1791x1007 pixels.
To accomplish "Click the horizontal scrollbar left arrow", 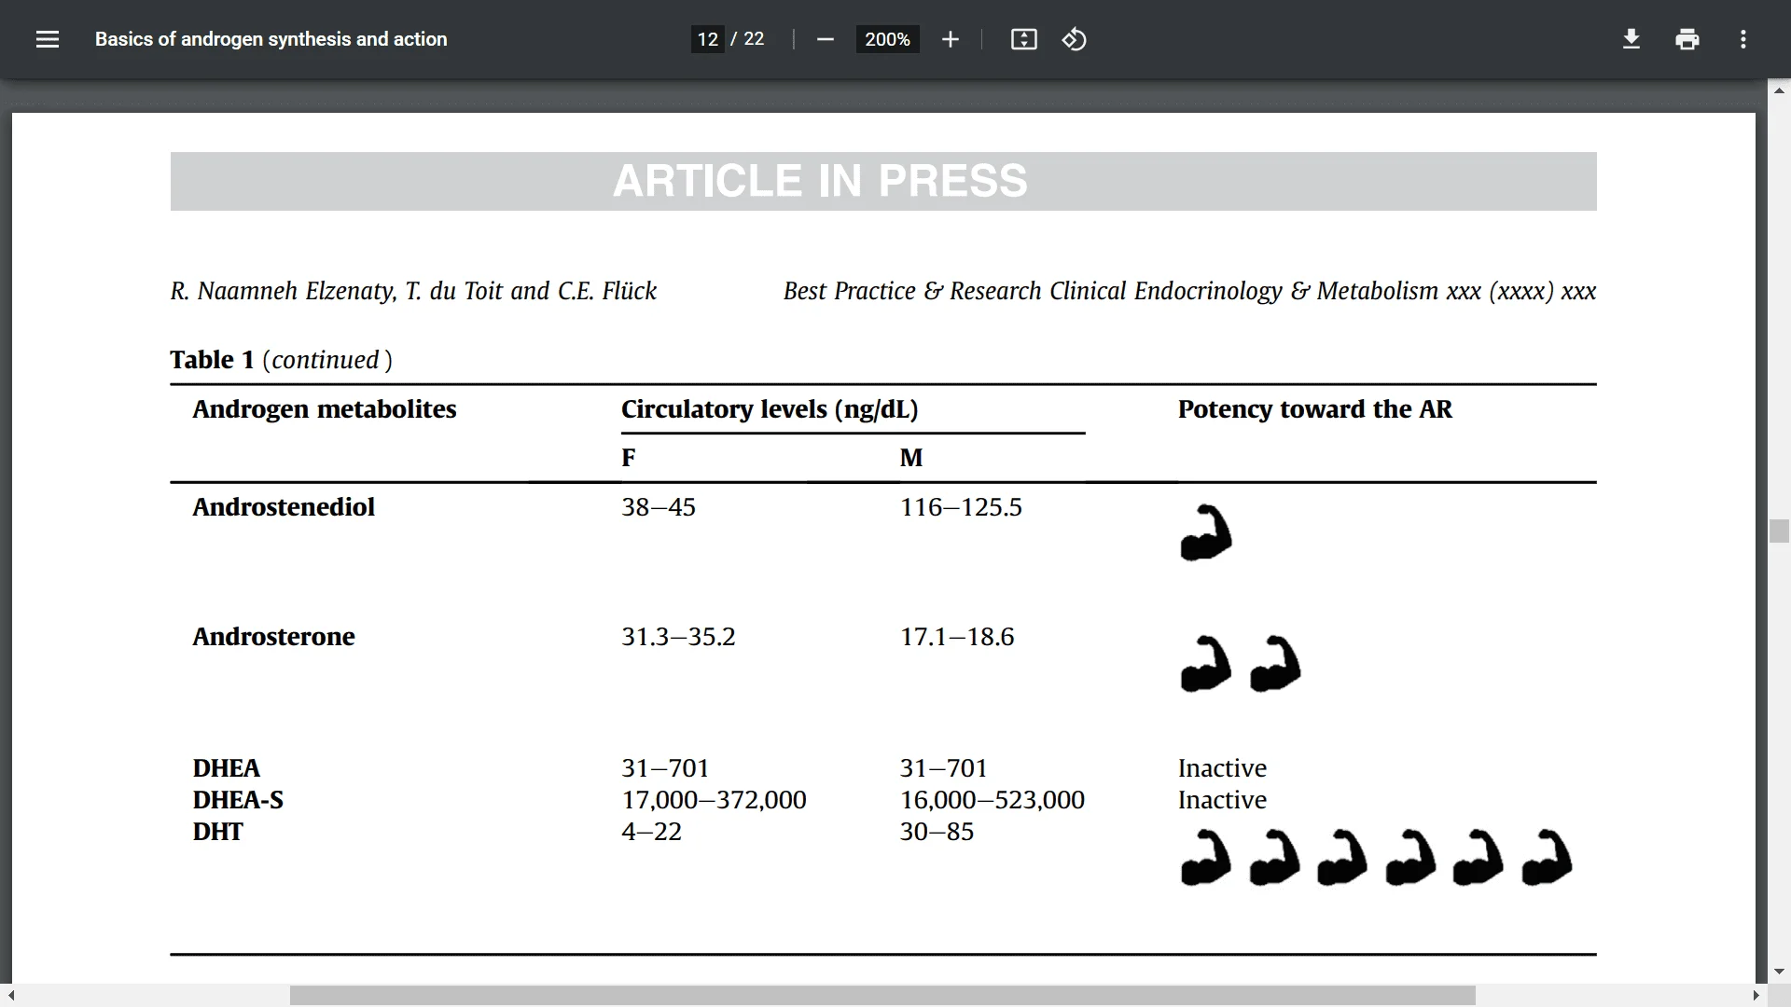I will [x=11, y=995].
